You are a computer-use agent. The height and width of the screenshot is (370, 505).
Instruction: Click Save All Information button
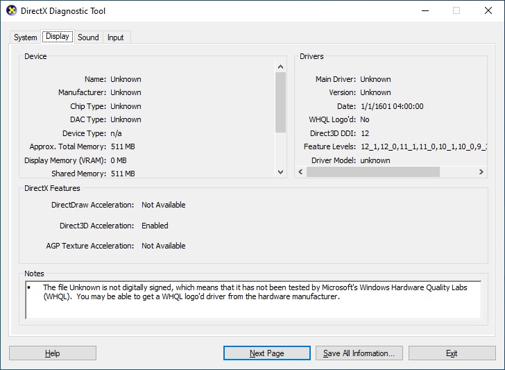(359, 353)
